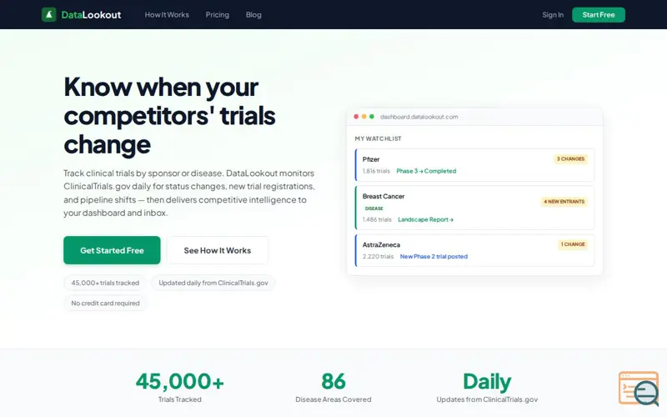This screenshot has height=417, width=667.
Task: Open the Pricing nav item
Action: [x=218, y=15]
